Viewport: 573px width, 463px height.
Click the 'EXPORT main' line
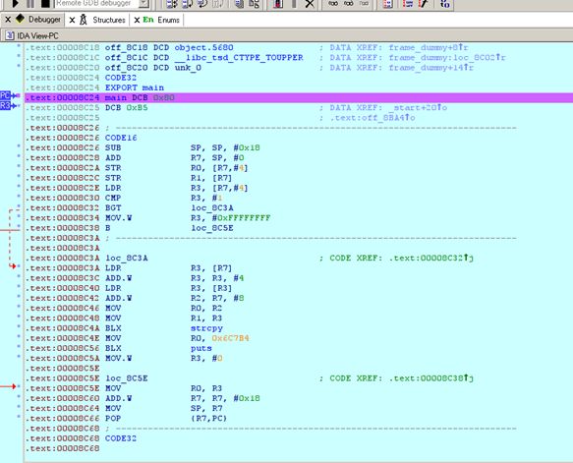135,87
